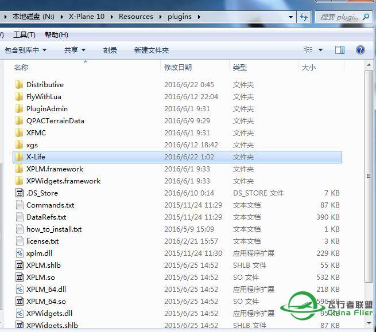The height and width of the screenshot is (332, 376).
Task: Go to 本地磁盘 (N:) in address bar
Action: point(33,17)
